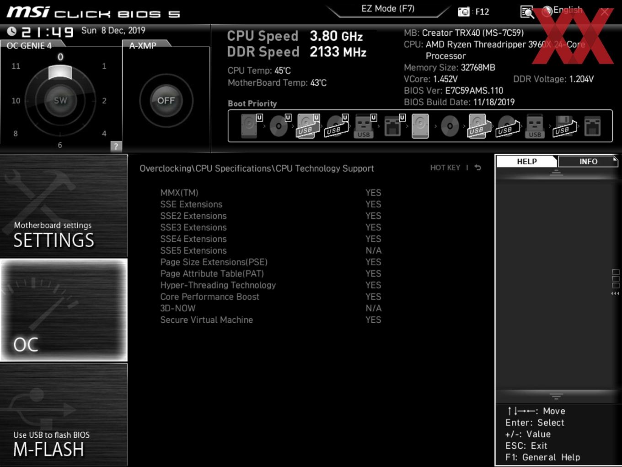
Task: Open M-FLASH Use USB to flash BIOS
Action: 64,415
